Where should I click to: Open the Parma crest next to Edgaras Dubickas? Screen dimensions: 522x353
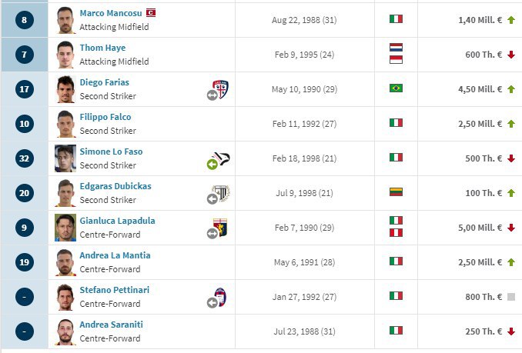point(221,192)
